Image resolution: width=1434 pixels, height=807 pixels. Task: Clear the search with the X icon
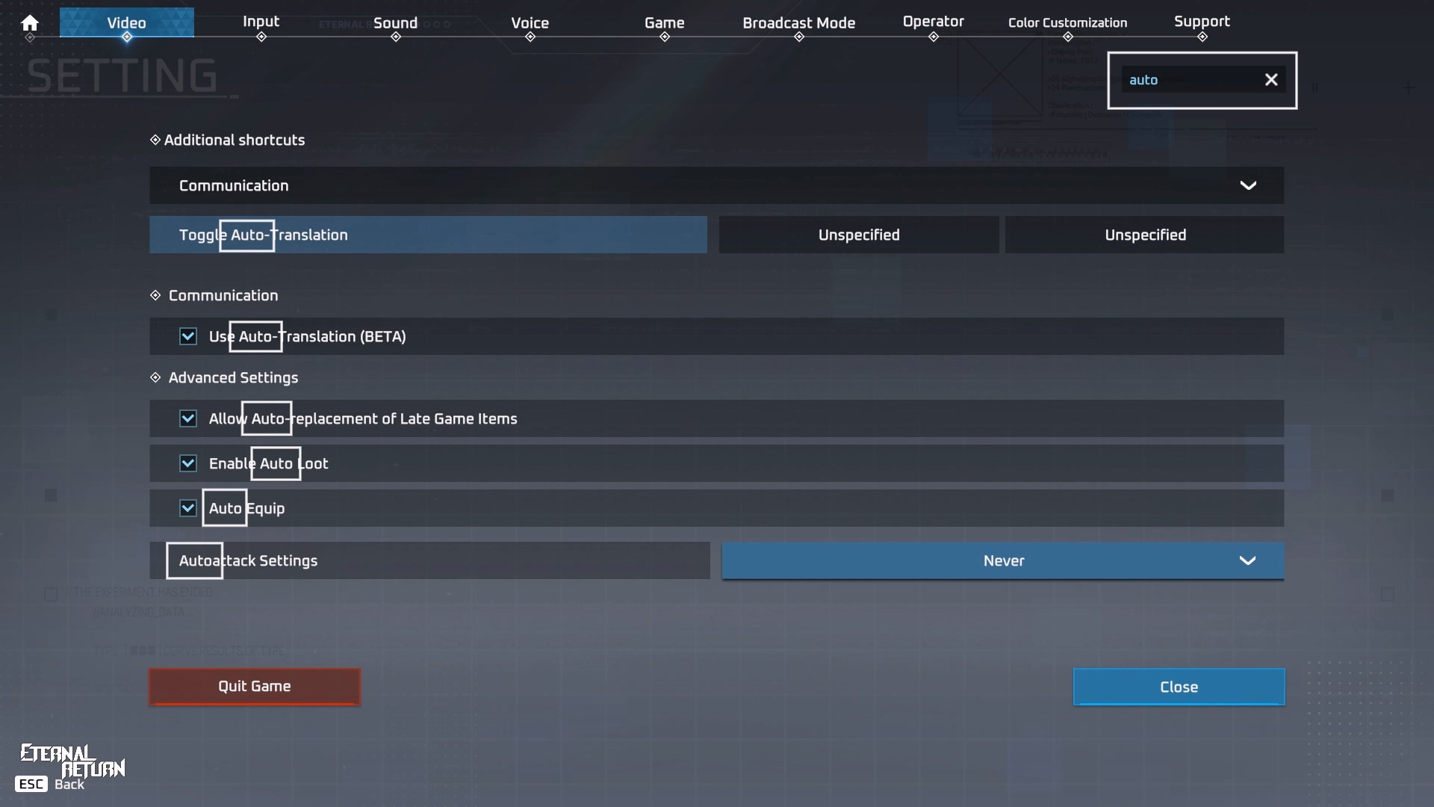[x=1271, y=80]
